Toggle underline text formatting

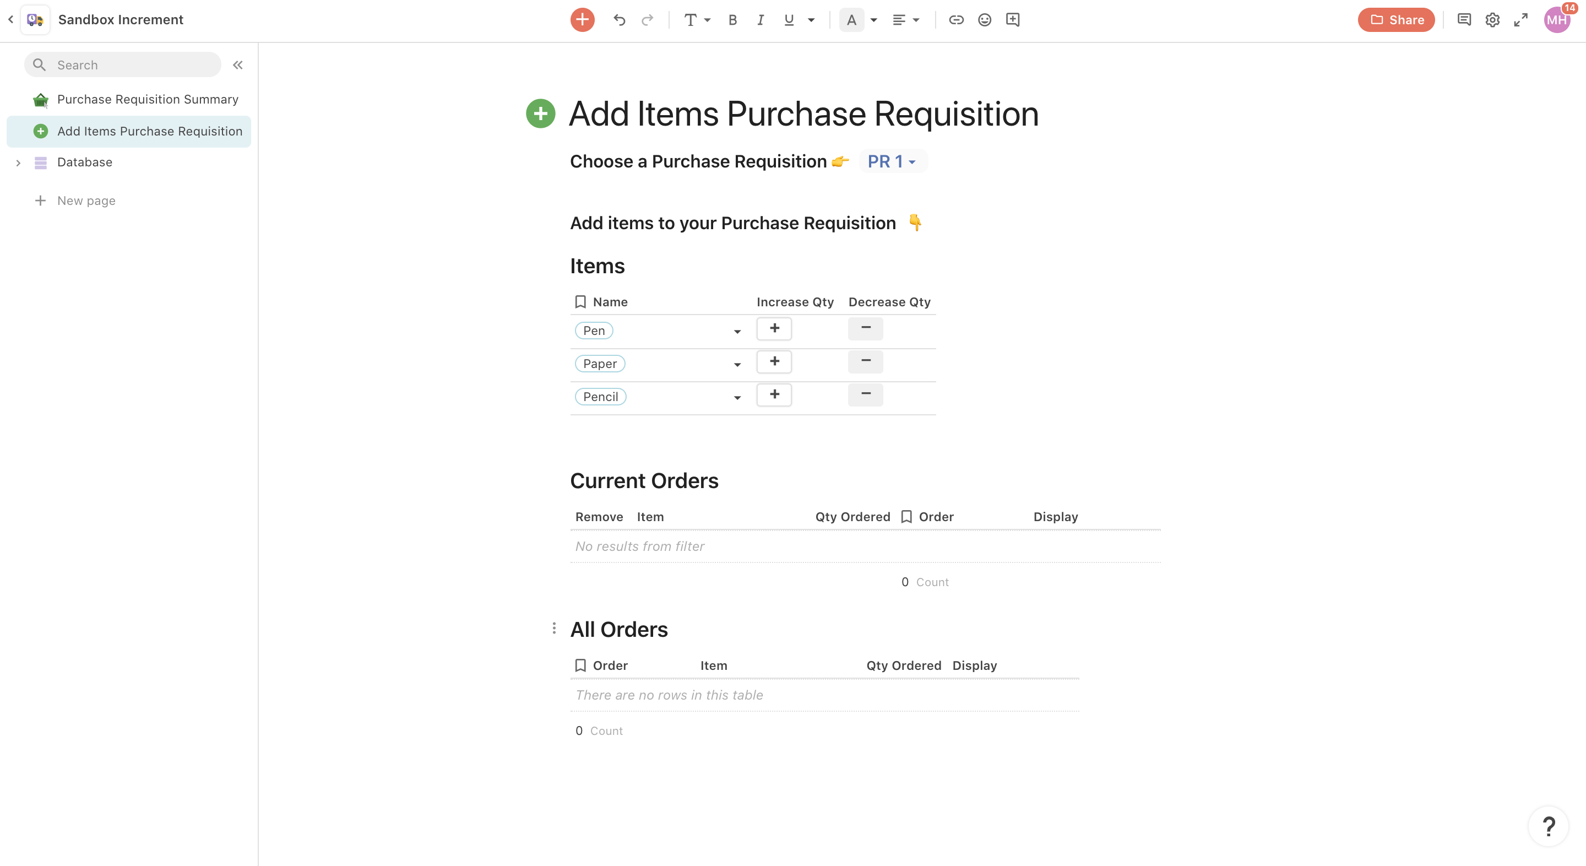coord(789,20)
